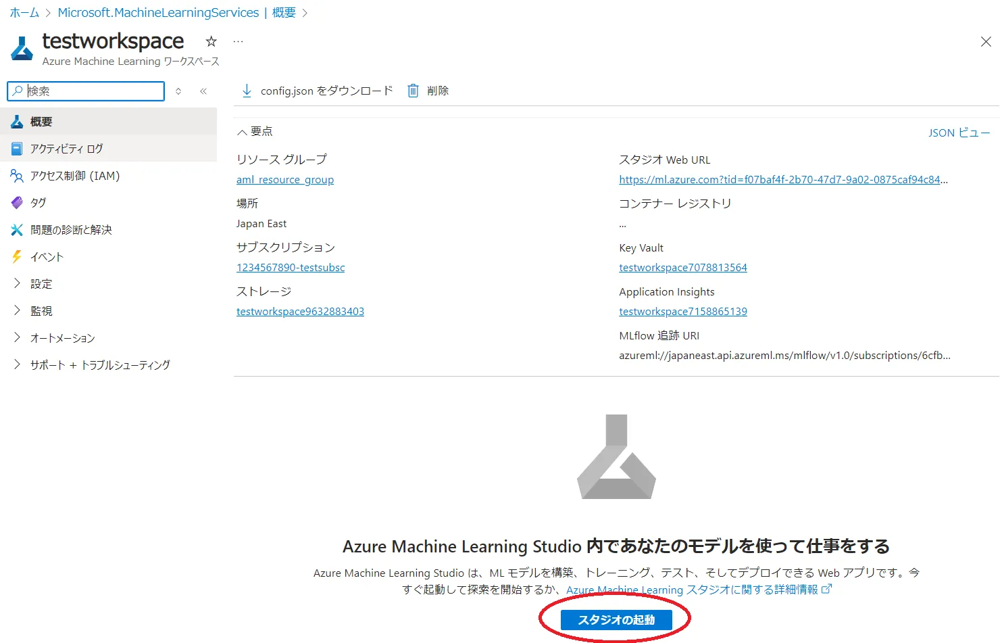Collapse the 要点 essentials section
The width and height of the screenshot is (1002, 643).
coord(242,132)
